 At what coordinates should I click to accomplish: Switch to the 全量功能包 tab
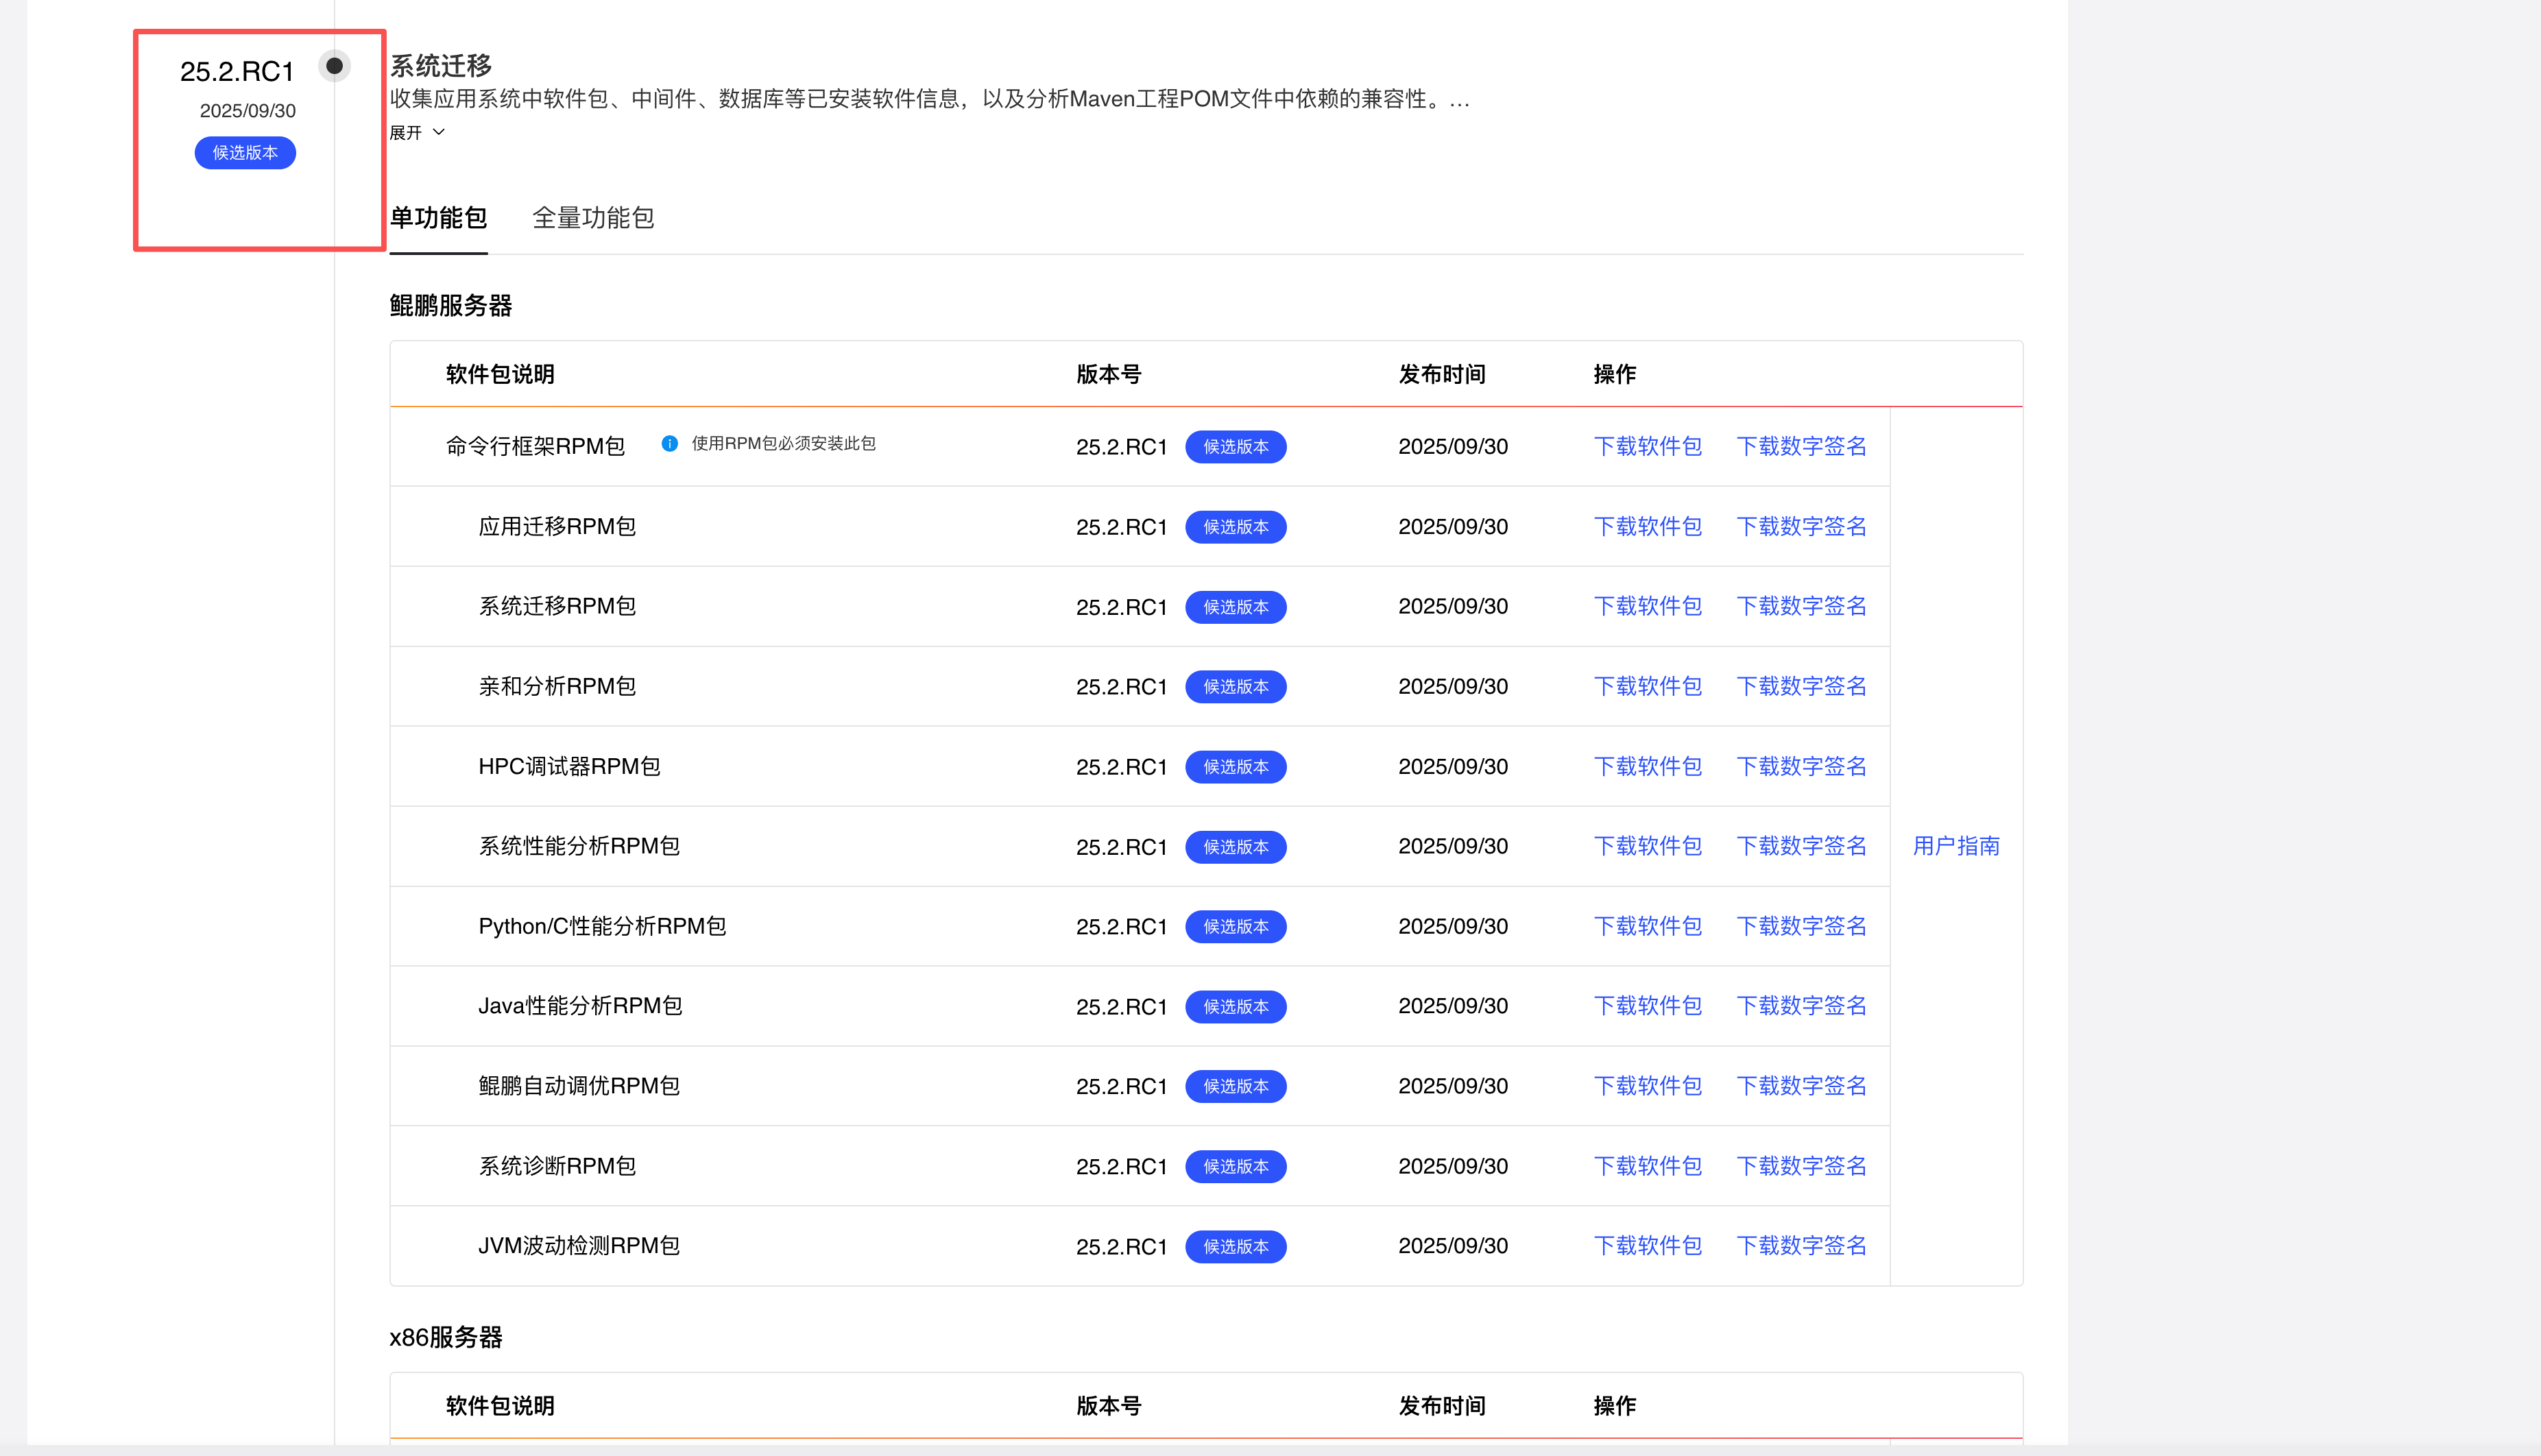coord(593,218)
